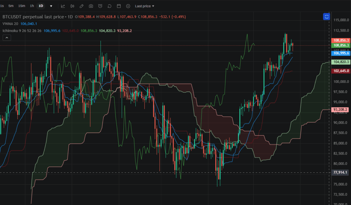Select the 5m interval

coord(11,6)
